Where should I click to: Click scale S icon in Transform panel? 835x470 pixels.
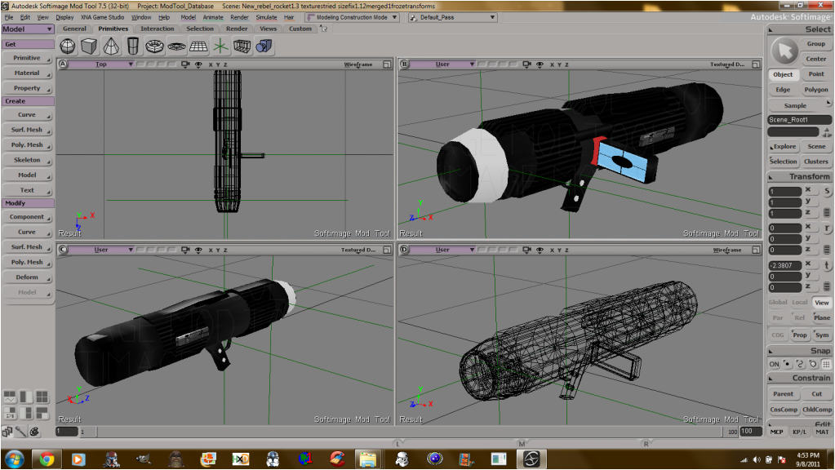coord(827,191)
